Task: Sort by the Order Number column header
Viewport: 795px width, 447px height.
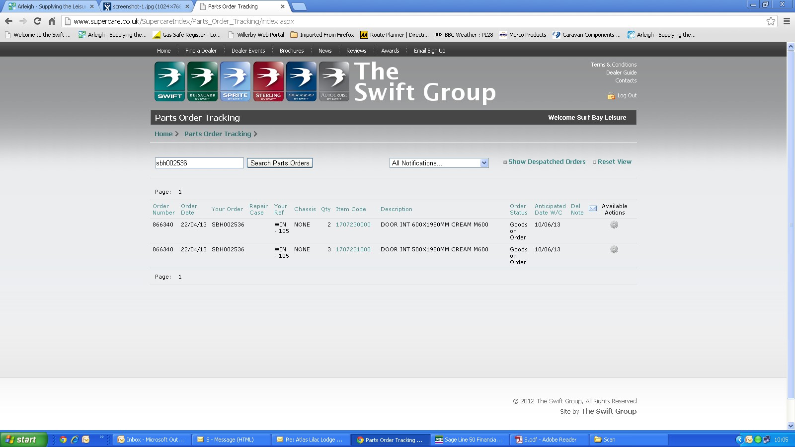Action: 163,209
